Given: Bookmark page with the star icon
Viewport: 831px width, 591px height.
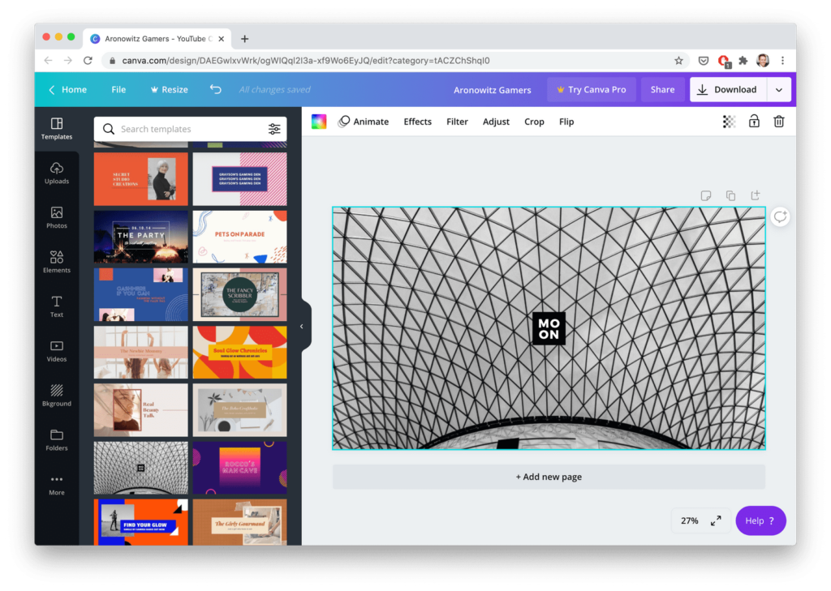Looking at the screenshot, I should click(678, 60).
